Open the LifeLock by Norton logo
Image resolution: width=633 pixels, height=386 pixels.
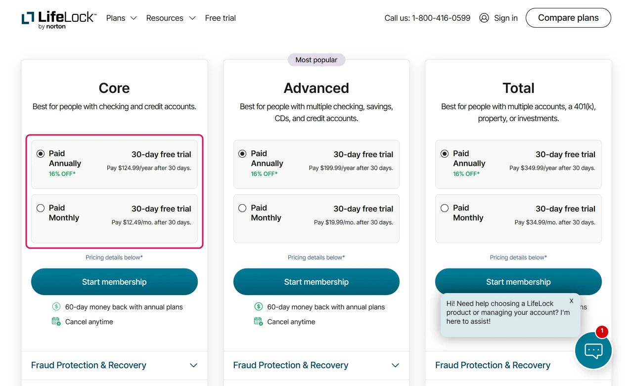pyautogui.click(x=59, y=19)
